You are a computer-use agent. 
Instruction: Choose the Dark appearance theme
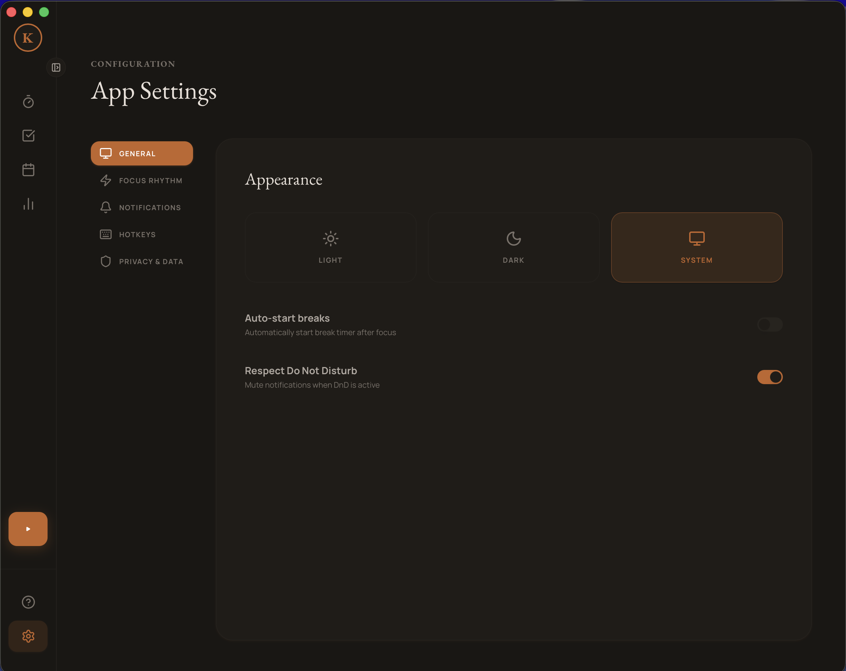pyautogui.click(x=513, y=247)
